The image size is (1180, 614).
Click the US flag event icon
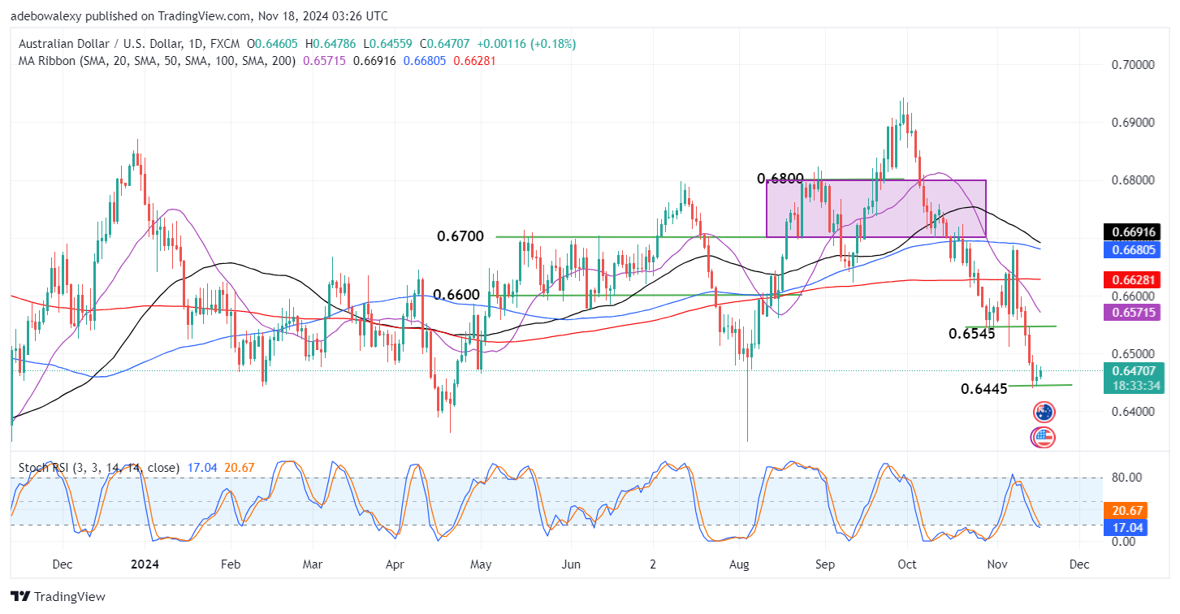pos(1043,438)
